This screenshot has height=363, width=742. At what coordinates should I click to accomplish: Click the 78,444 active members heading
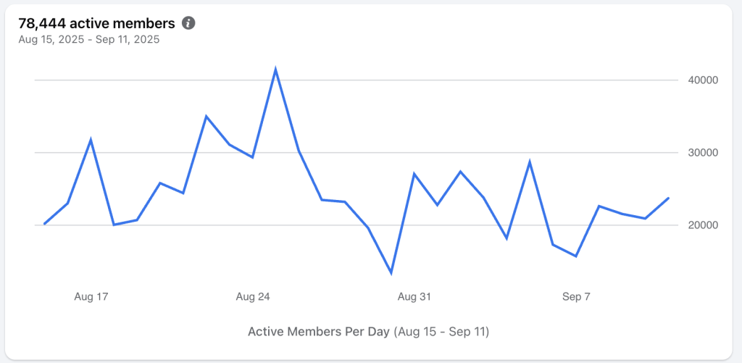point(96,23)
